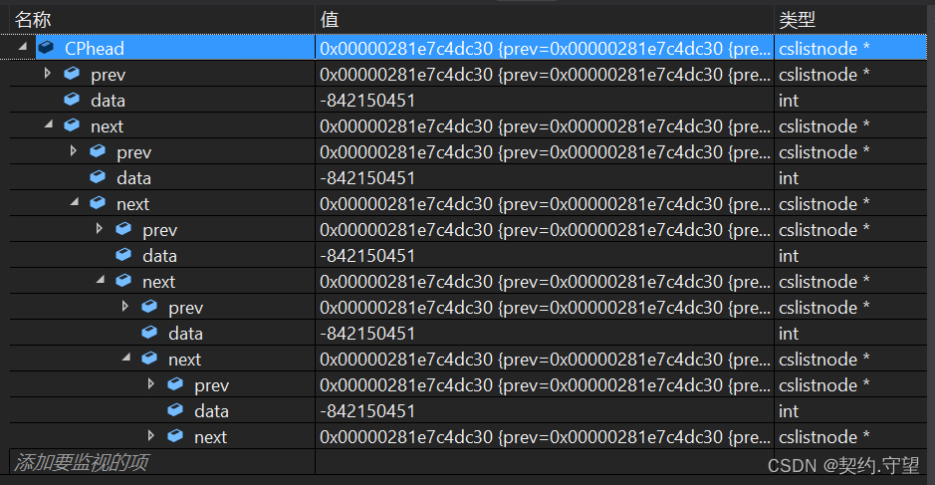Viewport: 935px width, 485px height.
Task: Click the int type of CPhead->data
Action: tap(789, 101)
